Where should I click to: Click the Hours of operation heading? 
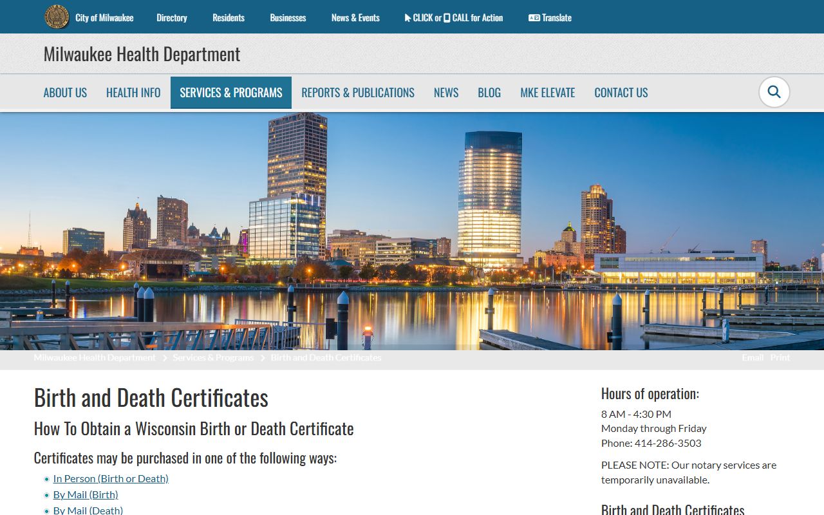650,393
